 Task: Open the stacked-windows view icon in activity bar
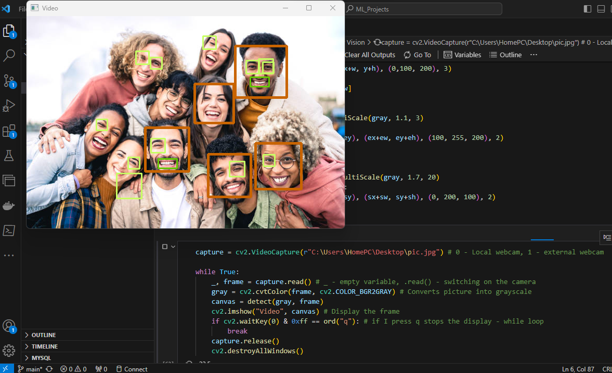[9, 181]
